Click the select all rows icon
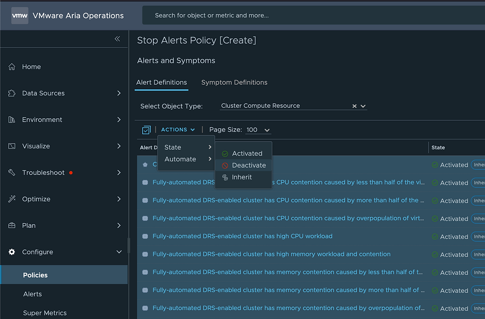Viewport: 485px width, 319px height. click(x=146, y=130)
